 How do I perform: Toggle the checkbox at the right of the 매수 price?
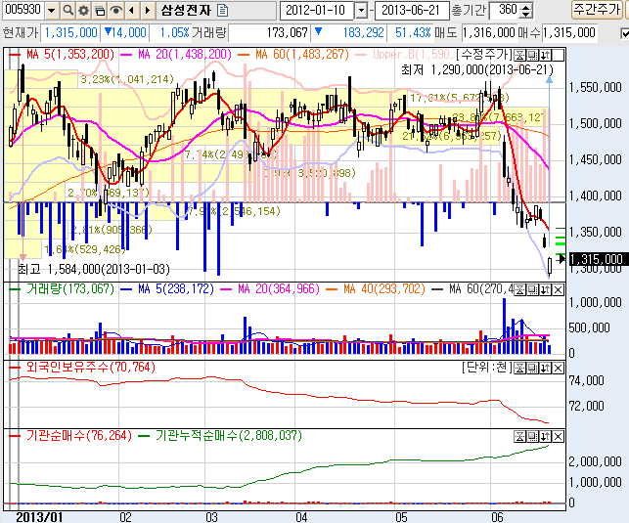tap(625, 33)
